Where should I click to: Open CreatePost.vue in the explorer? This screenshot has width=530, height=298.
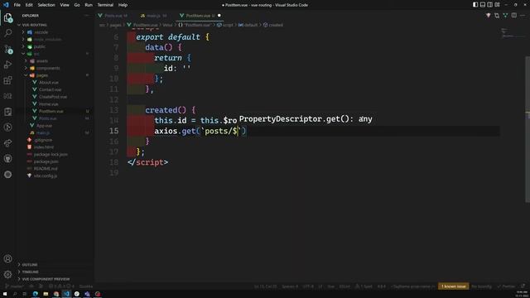[53, 97]
